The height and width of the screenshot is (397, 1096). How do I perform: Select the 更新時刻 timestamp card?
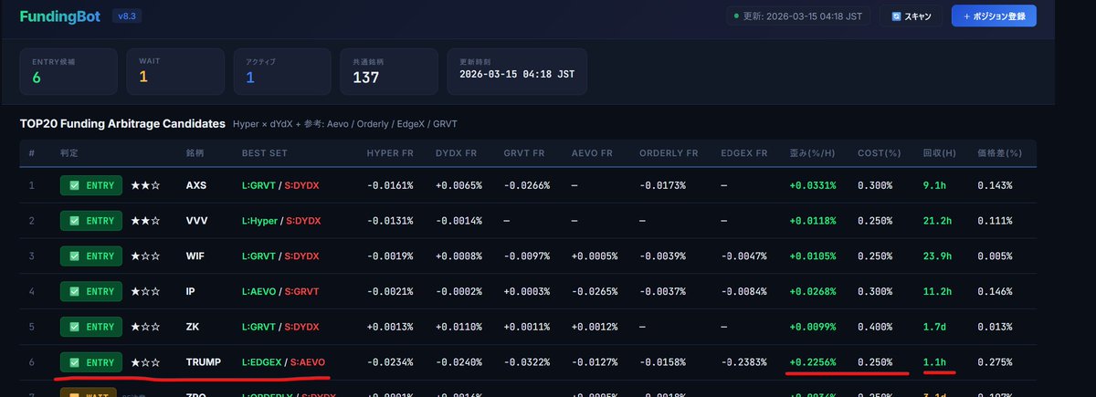517,71
